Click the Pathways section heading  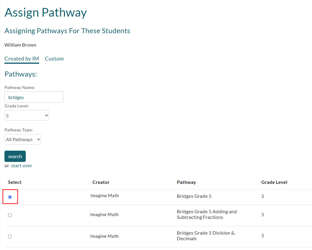tap(21, 74)
